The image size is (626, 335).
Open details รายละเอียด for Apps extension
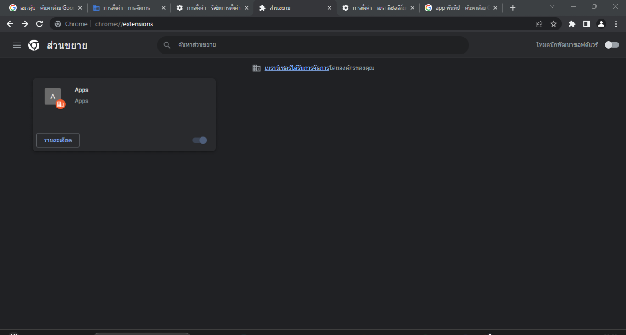coord(58,140)
